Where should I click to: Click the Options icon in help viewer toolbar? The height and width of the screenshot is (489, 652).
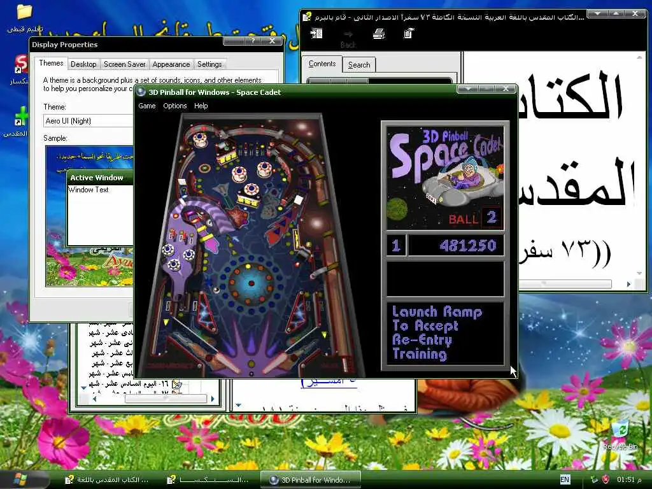[409, 33]
